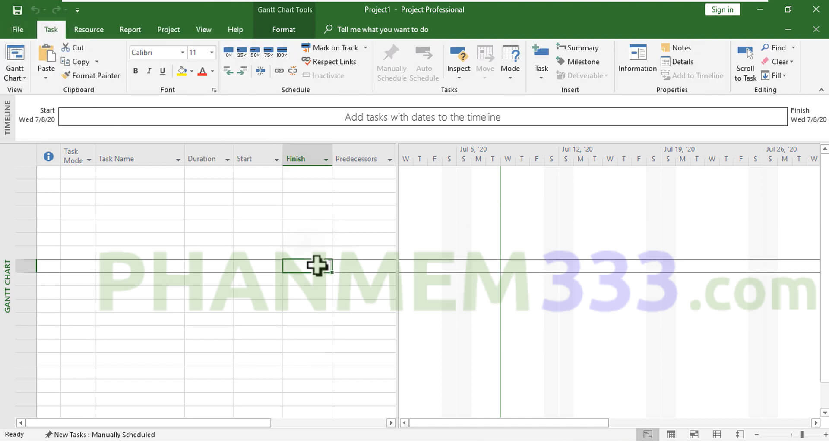Switch to the Resource tab
This screenshot has height=441, width=829.
tap(89, 29)
